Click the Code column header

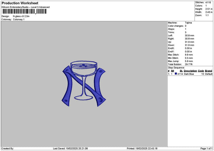tap(201, 71)
